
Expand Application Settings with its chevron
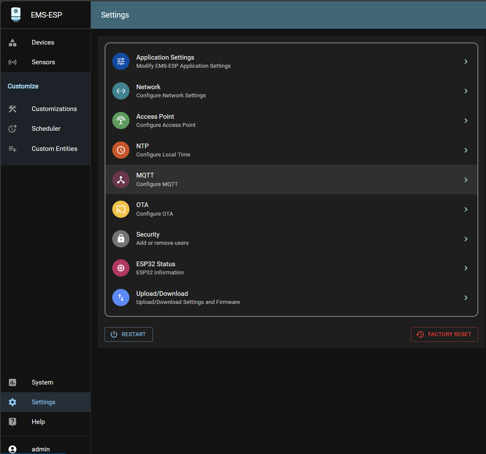pos(466,62)
